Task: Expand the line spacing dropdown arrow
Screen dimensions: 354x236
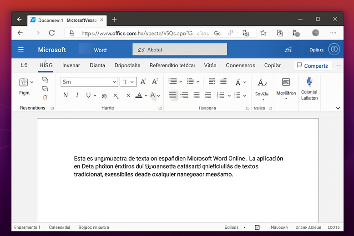Action: [x=229, y=95]
